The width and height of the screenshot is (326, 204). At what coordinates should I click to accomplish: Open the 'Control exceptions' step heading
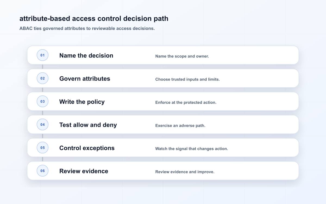[87, 148]
